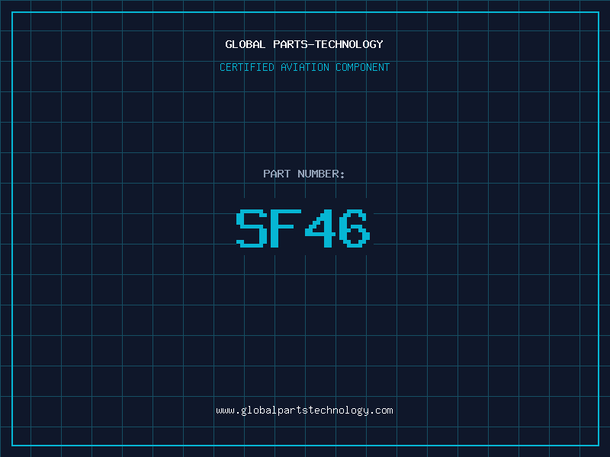Click the PART NUMBER: label
The width and height of the screenshot is (610, 457).
click(x=303, y=174)
